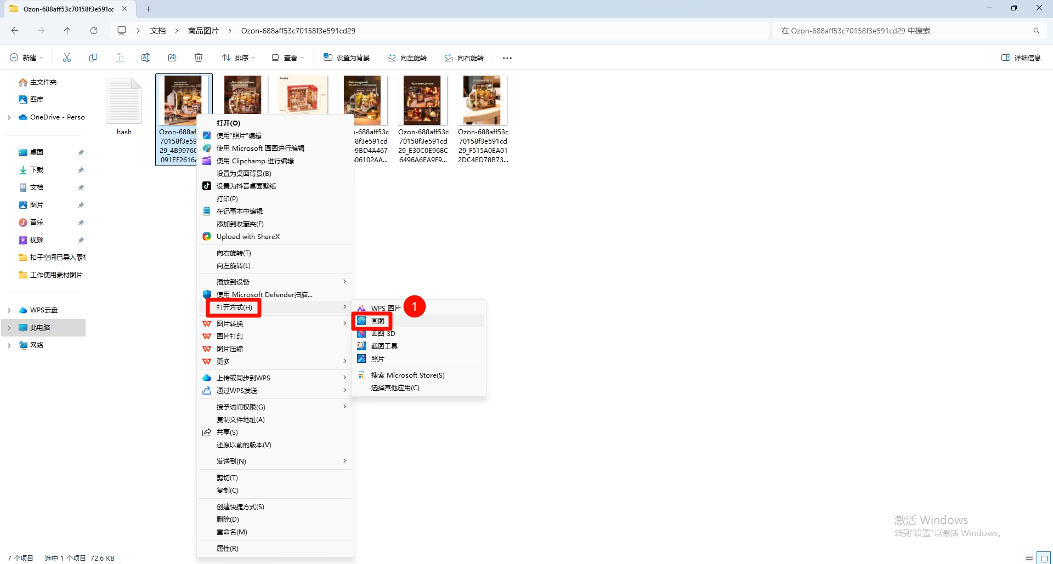Click the share icon in toolbar

pos(172,58)
